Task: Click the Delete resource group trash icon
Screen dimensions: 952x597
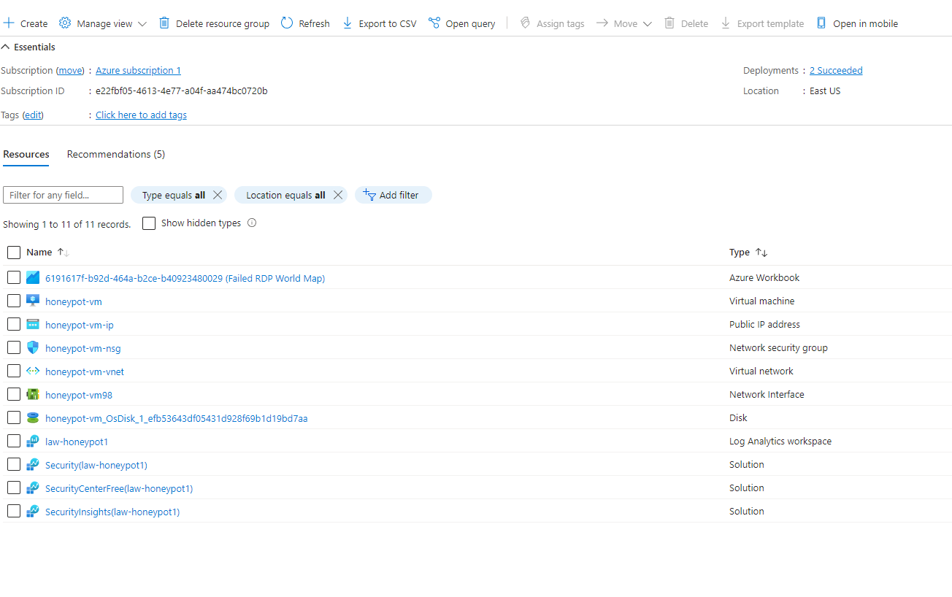Action: (x=164, y=23)
